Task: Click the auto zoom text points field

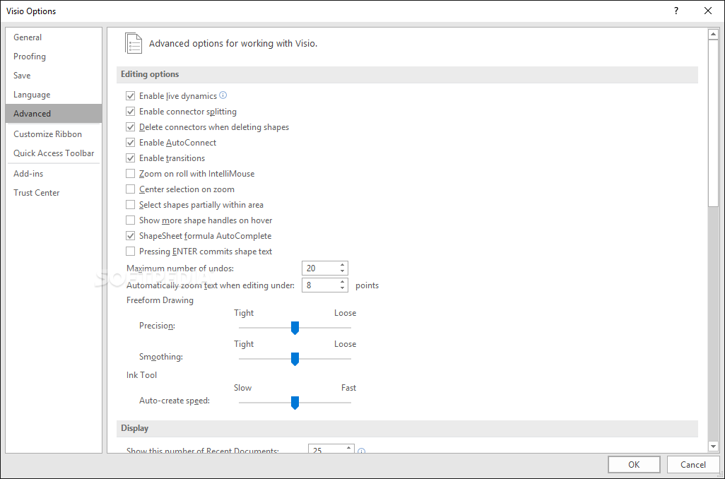Action: 320,285
